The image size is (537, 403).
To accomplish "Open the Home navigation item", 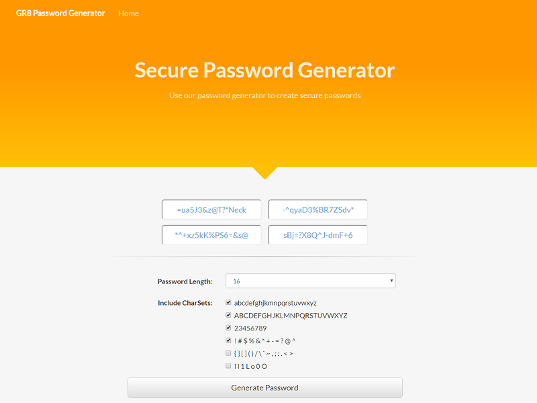I will [128, 13].
